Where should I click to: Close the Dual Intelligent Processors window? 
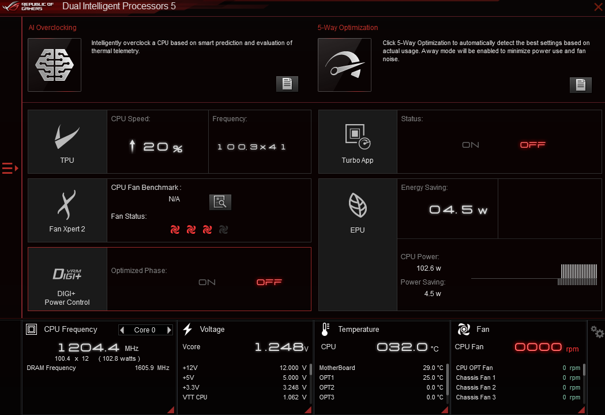click(598, 6)
